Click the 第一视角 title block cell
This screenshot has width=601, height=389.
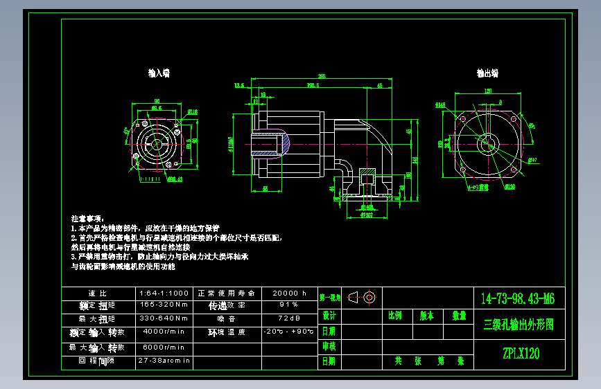coord(330,298)
